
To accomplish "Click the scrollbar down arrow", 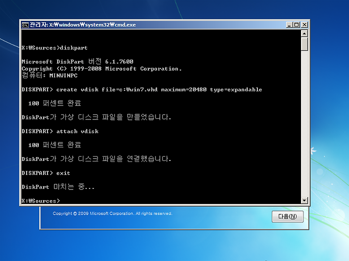I will pos(304,201).
